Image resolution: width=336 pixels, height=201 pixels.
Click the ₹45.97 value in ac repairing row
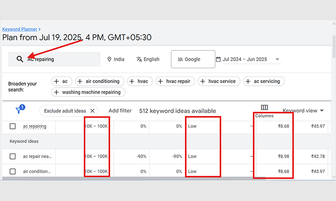point(318,126)
